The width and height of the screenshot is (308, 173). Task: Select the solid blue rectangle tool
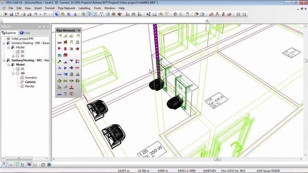click(65, 74)
